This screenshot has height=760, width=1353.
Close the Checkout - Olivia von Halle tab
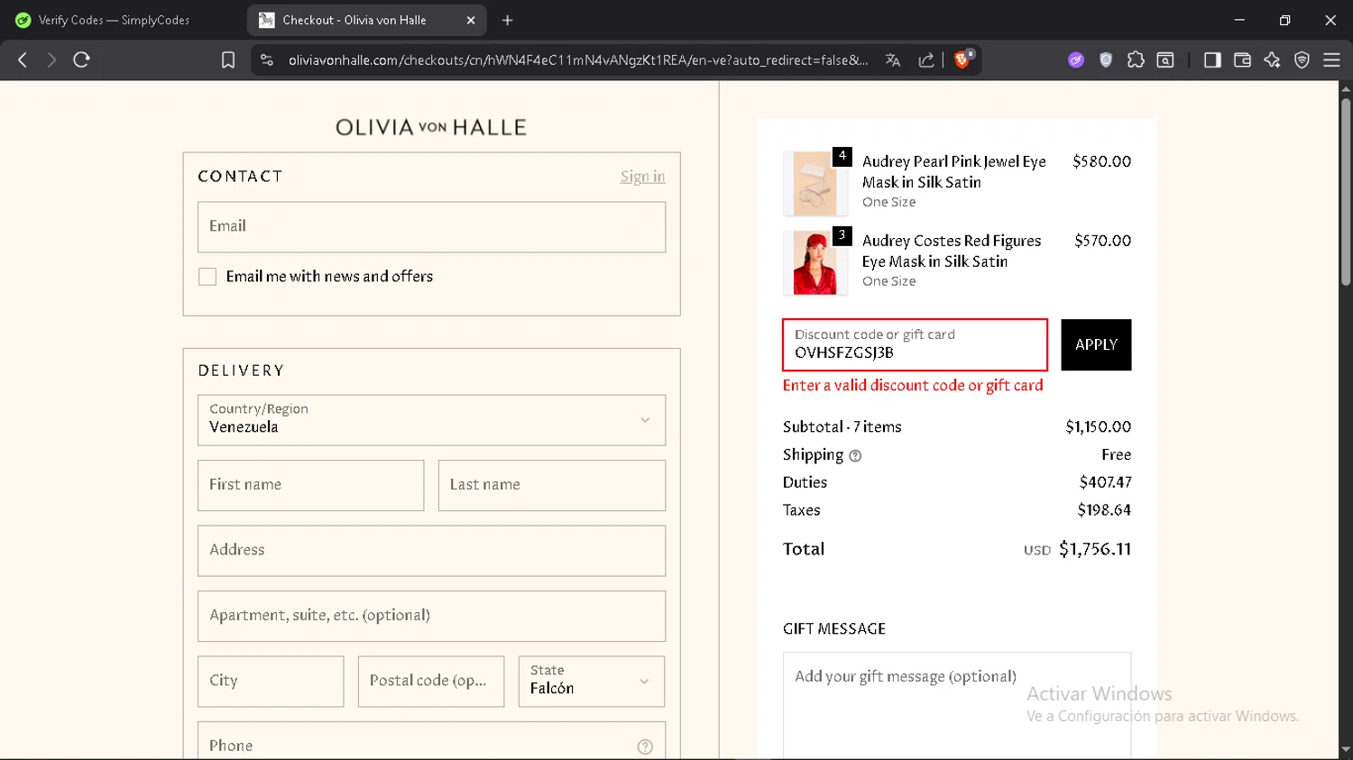(471, 20)
